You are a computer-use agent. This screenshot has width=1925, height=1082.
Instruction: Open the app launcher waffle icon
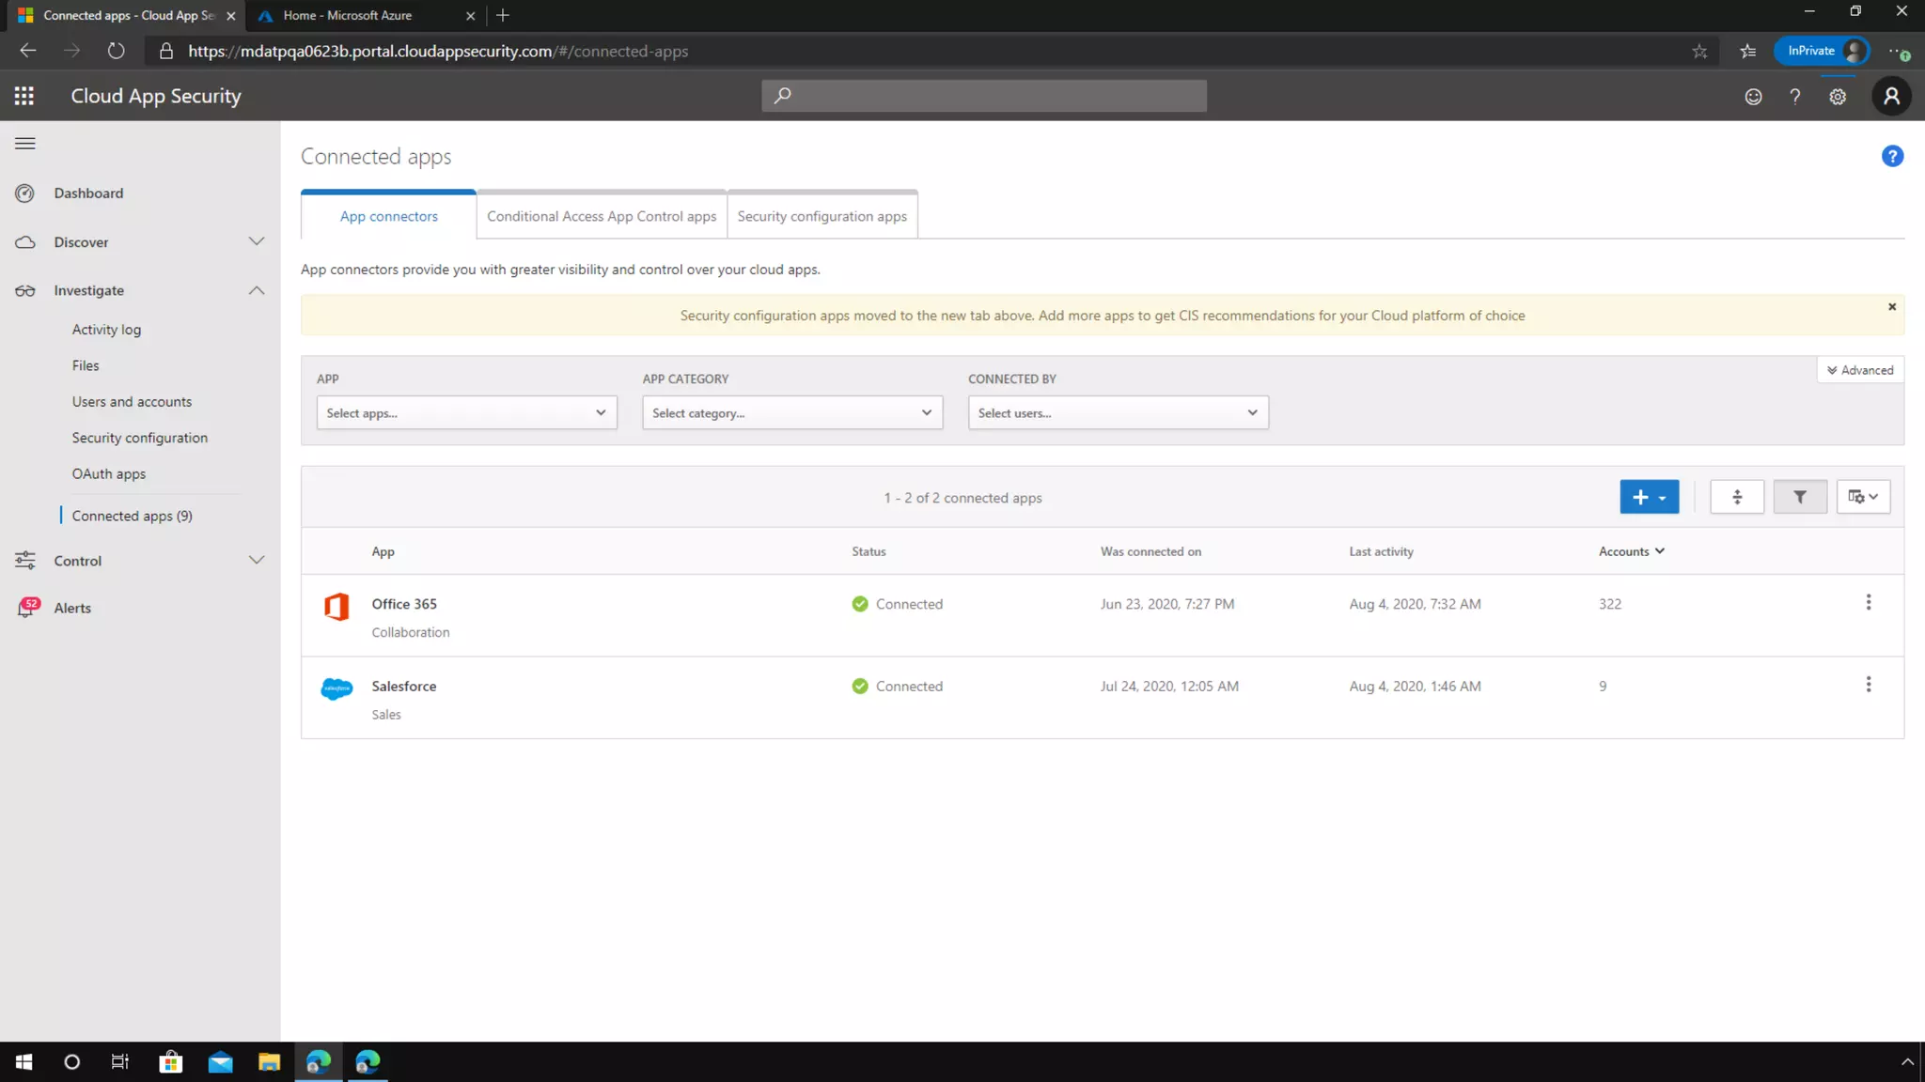coord(24,96)
